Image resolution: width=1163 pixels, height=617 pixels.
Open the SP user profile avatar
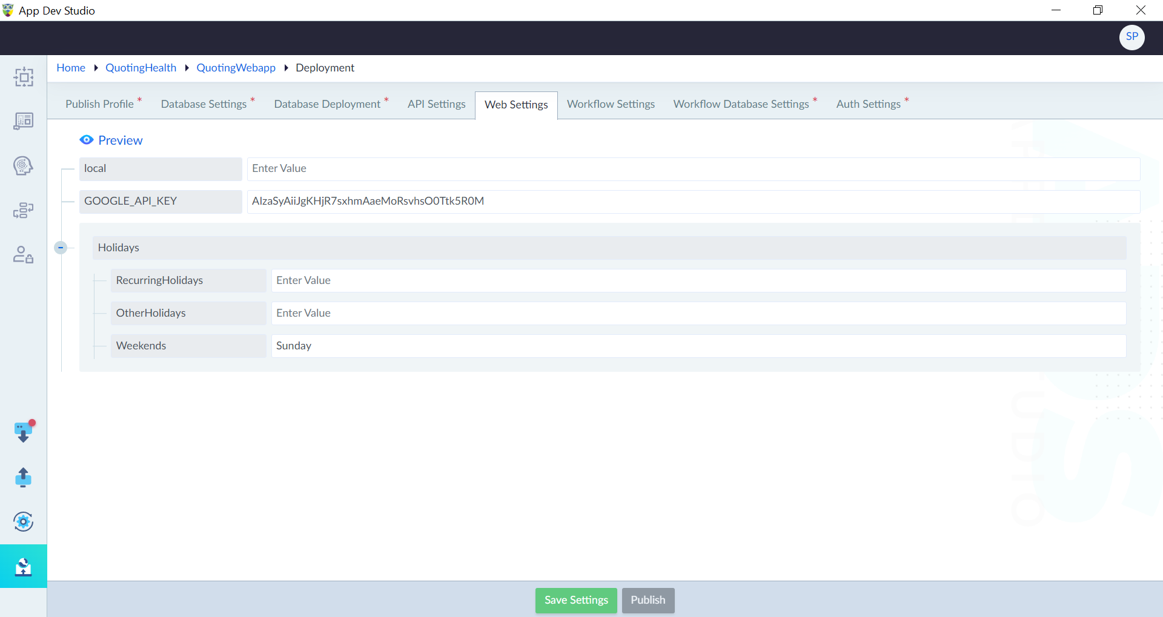point(1132,37)
